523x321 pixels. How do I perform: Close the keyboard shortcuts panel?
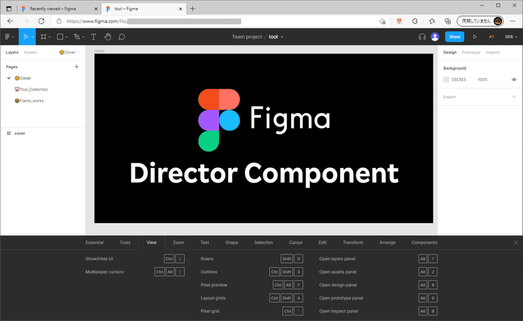coord(516,243)
